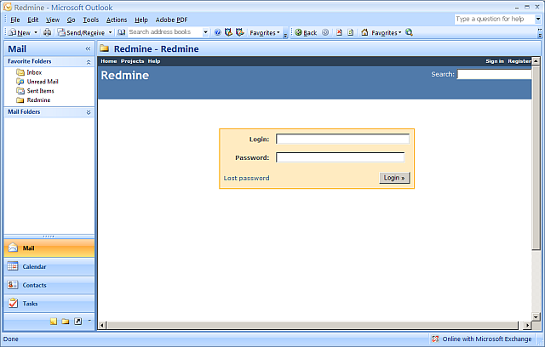
Task: Open the Address Book icon
Action: coord(121,32)
